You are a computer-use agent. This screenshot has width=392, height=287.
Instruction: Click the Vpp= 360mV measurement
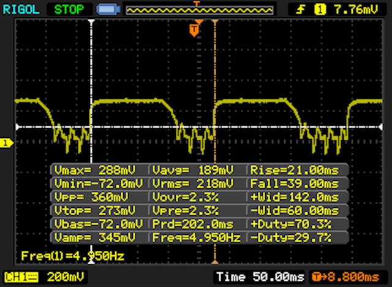click(91, 197)
